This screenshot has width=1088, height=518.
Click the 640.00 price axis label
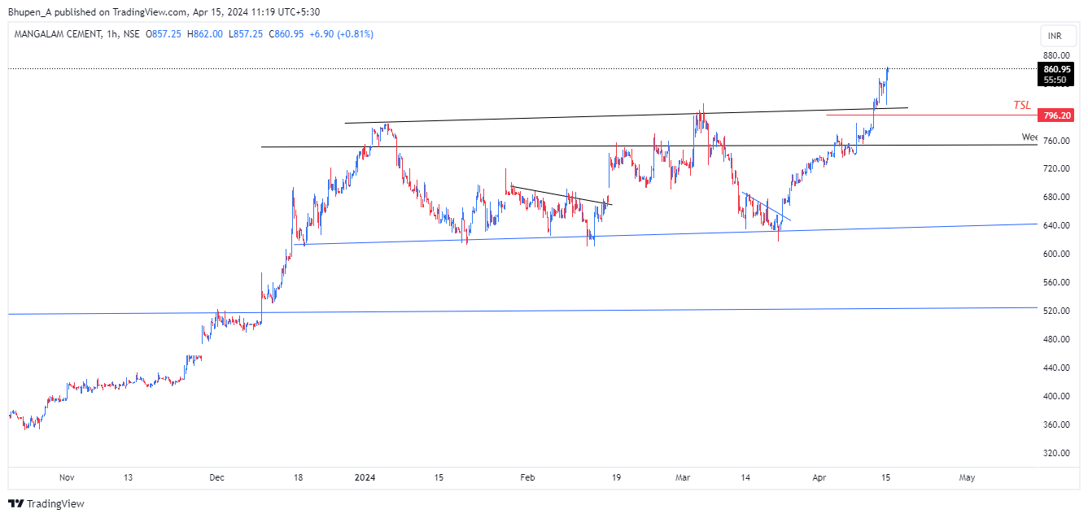1056,226
